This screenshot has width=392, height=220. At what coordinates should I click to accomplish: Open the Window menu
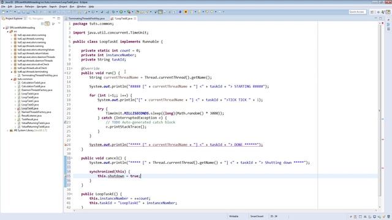pos(81,7)
